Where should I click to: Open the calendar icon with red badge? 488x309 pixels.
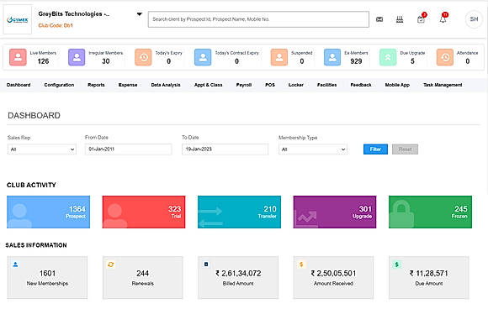point(421,19)
